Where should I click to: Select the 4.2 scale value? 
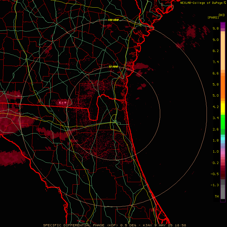point(216,107)
